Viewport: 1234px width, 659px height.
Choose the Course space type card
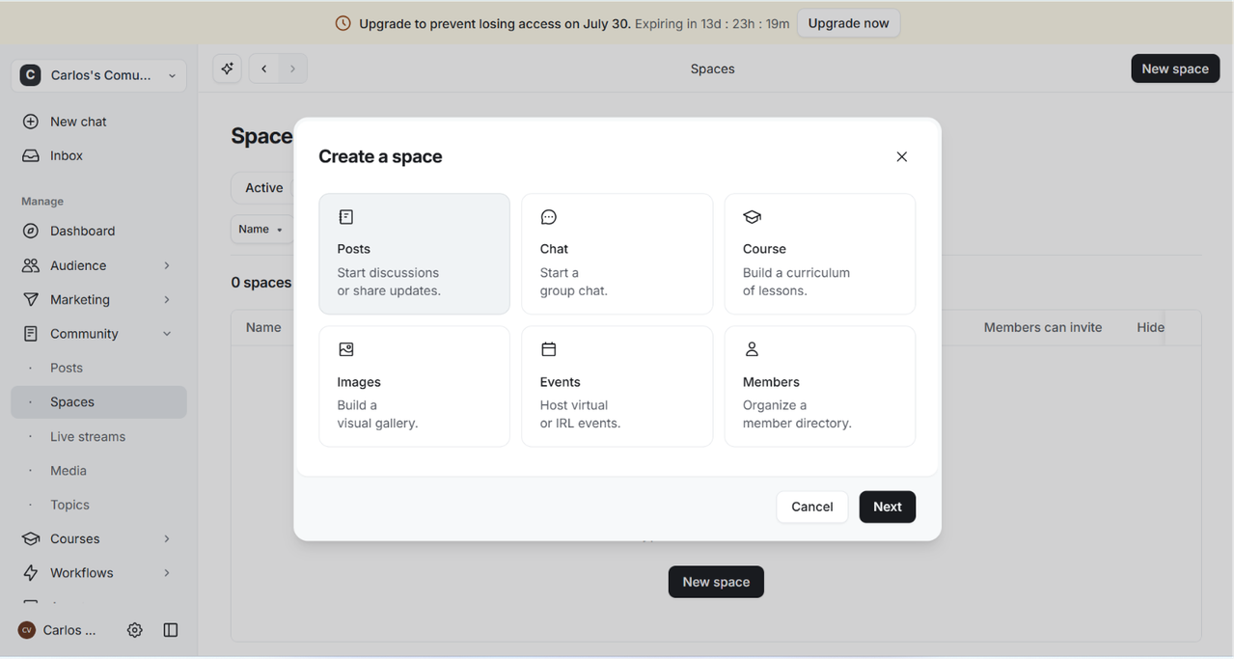click(x=820, y=254)
